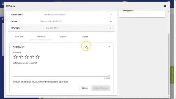This screenshot has width=176, height=99.
Task: Click the Add Review heading
Action: [x=19, y=47]
